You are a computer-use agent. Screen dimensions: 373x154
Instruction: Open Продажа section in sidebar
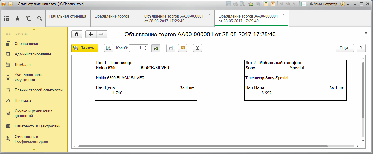[x=34, y=100]
